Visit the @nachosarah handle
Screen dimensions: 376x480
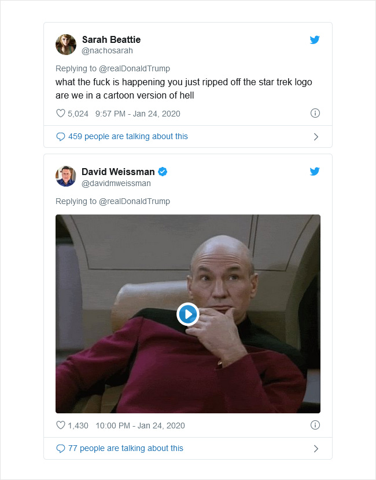[107, 51]
